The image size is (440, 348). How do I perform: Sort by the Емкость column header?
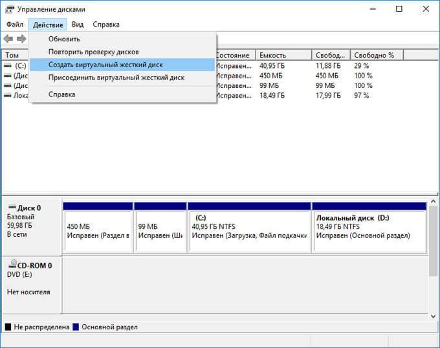click(283, 55)
